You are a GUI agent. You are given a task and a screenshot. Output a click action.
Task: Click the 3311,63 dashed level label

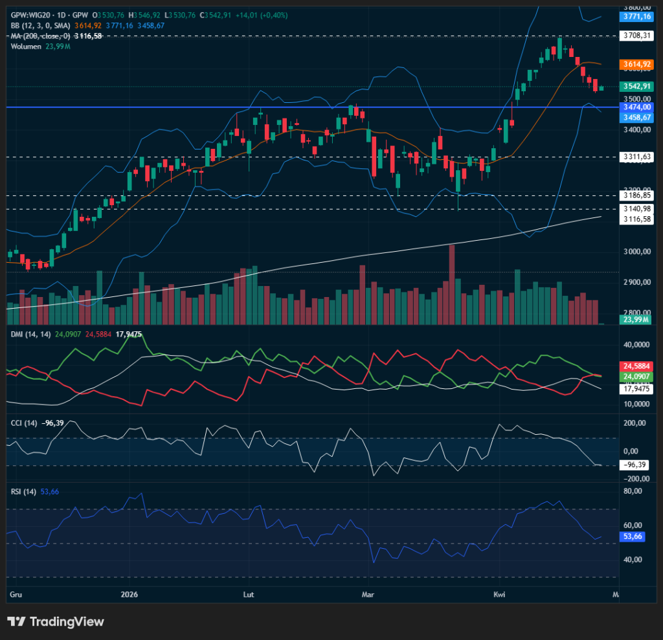pyautogui.click(x=636, y=157)
